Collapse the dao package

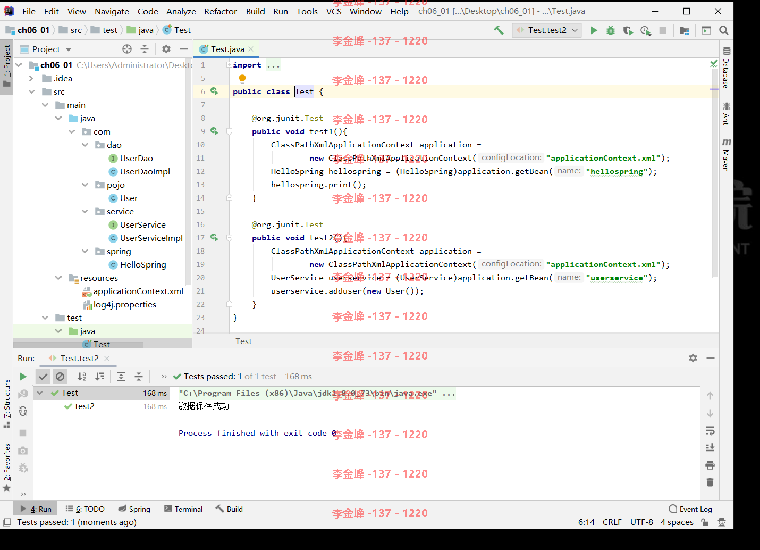[85, 145]
